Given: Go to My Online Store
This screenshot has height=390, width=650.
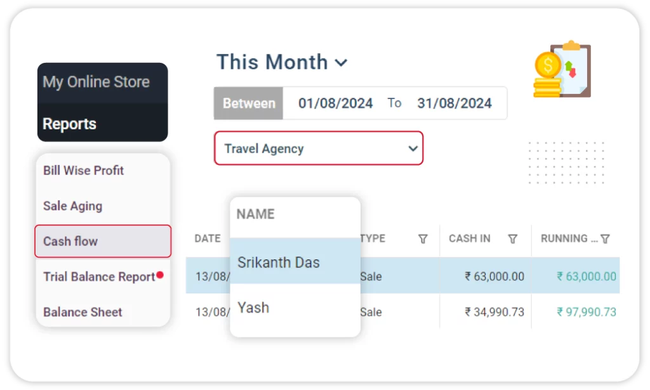Looking at the screenshot, I should (96, 82).
